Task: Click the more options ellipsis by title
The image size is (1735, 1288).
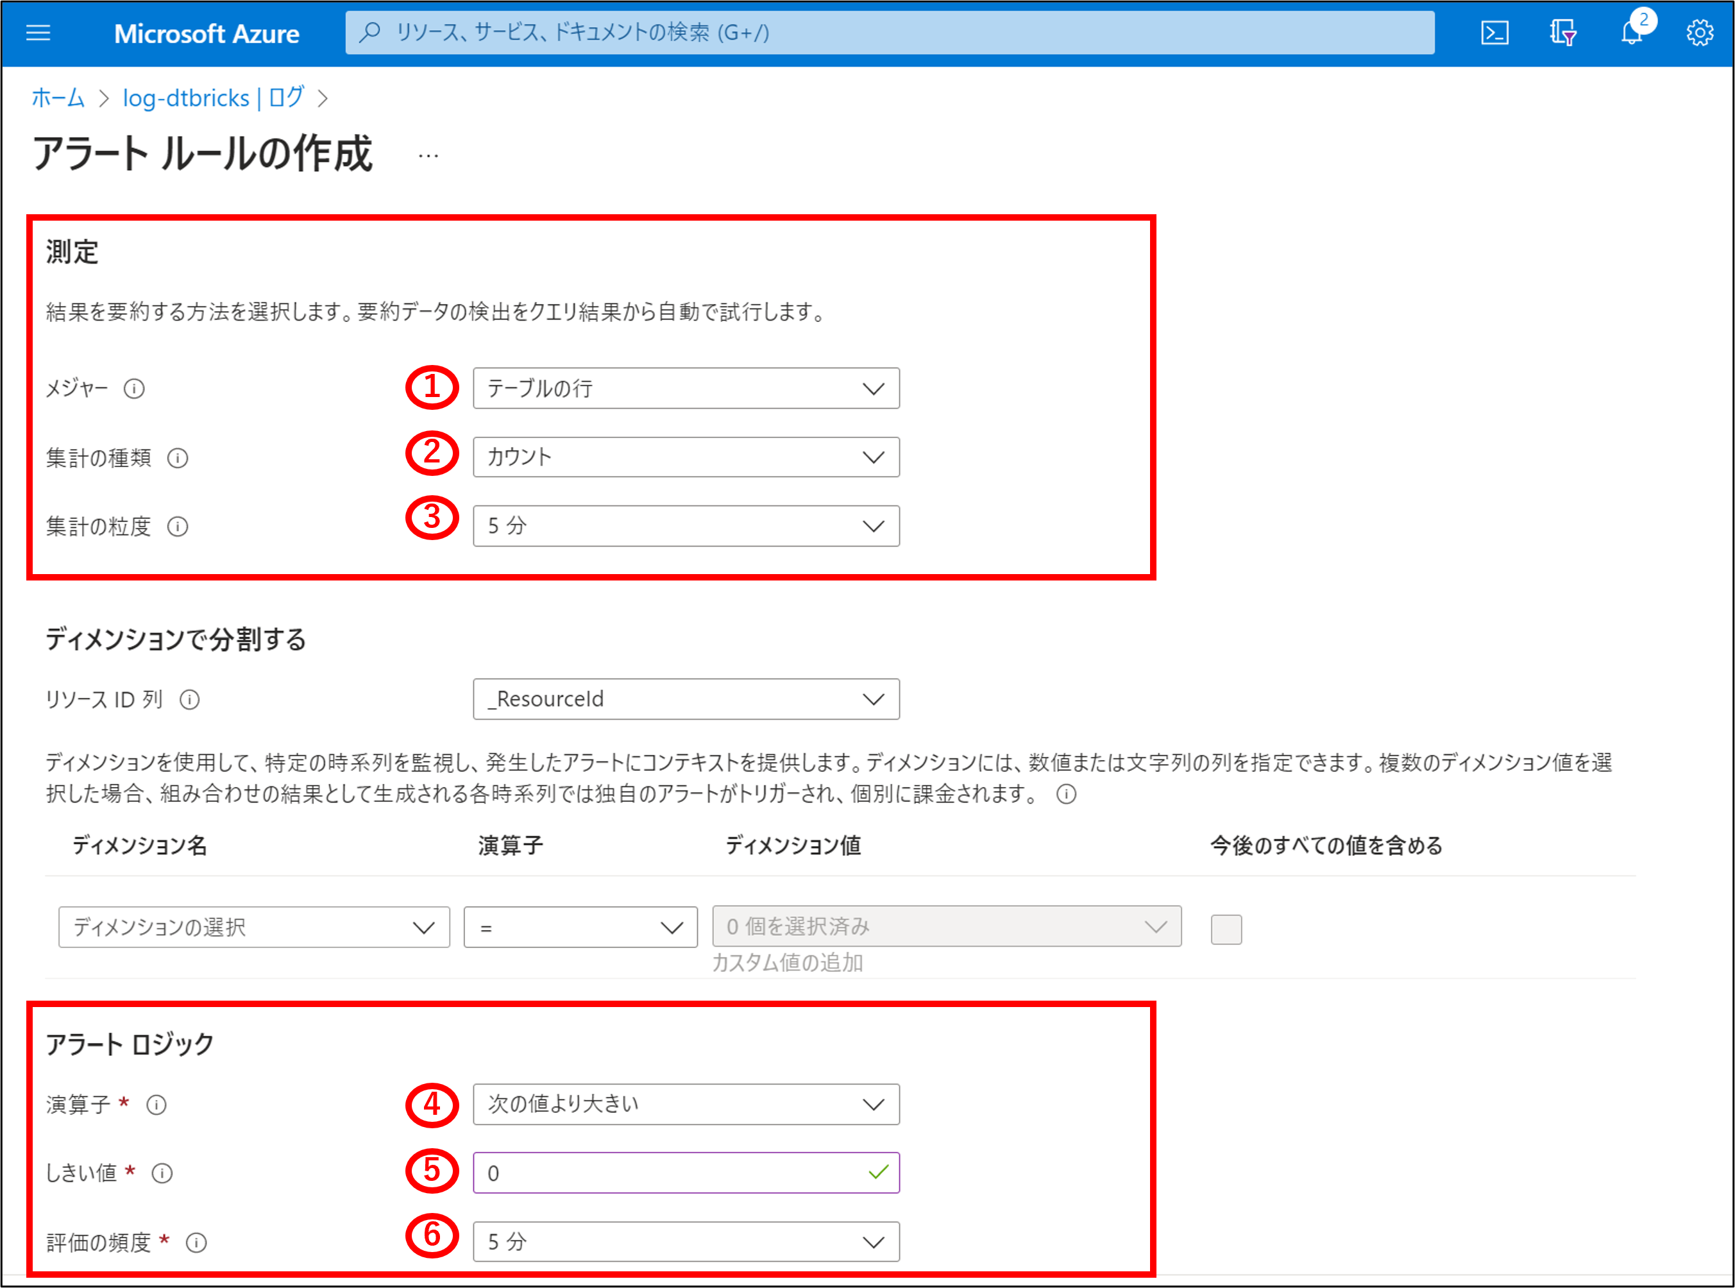Action: [x=428, y=156]
